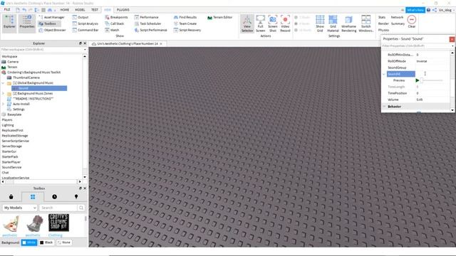Open the Call Stack window

115,23
